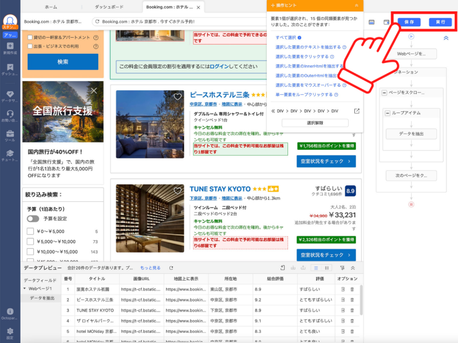Switch to the ダッシュボード tab

[x=109, y=7]
